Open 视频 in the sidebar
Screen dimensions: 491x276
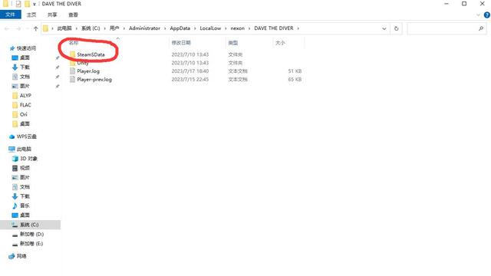coord(25,168)
